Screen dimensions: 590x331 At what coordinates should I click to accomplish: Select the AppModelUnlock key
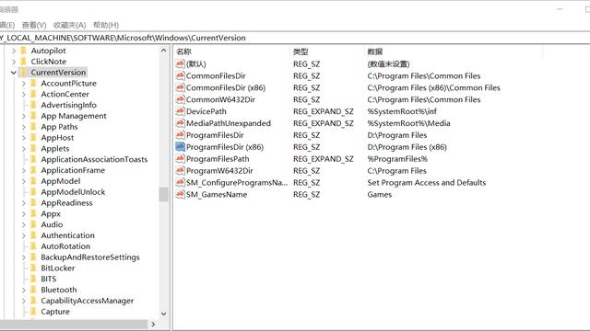[x=73, y=192]
